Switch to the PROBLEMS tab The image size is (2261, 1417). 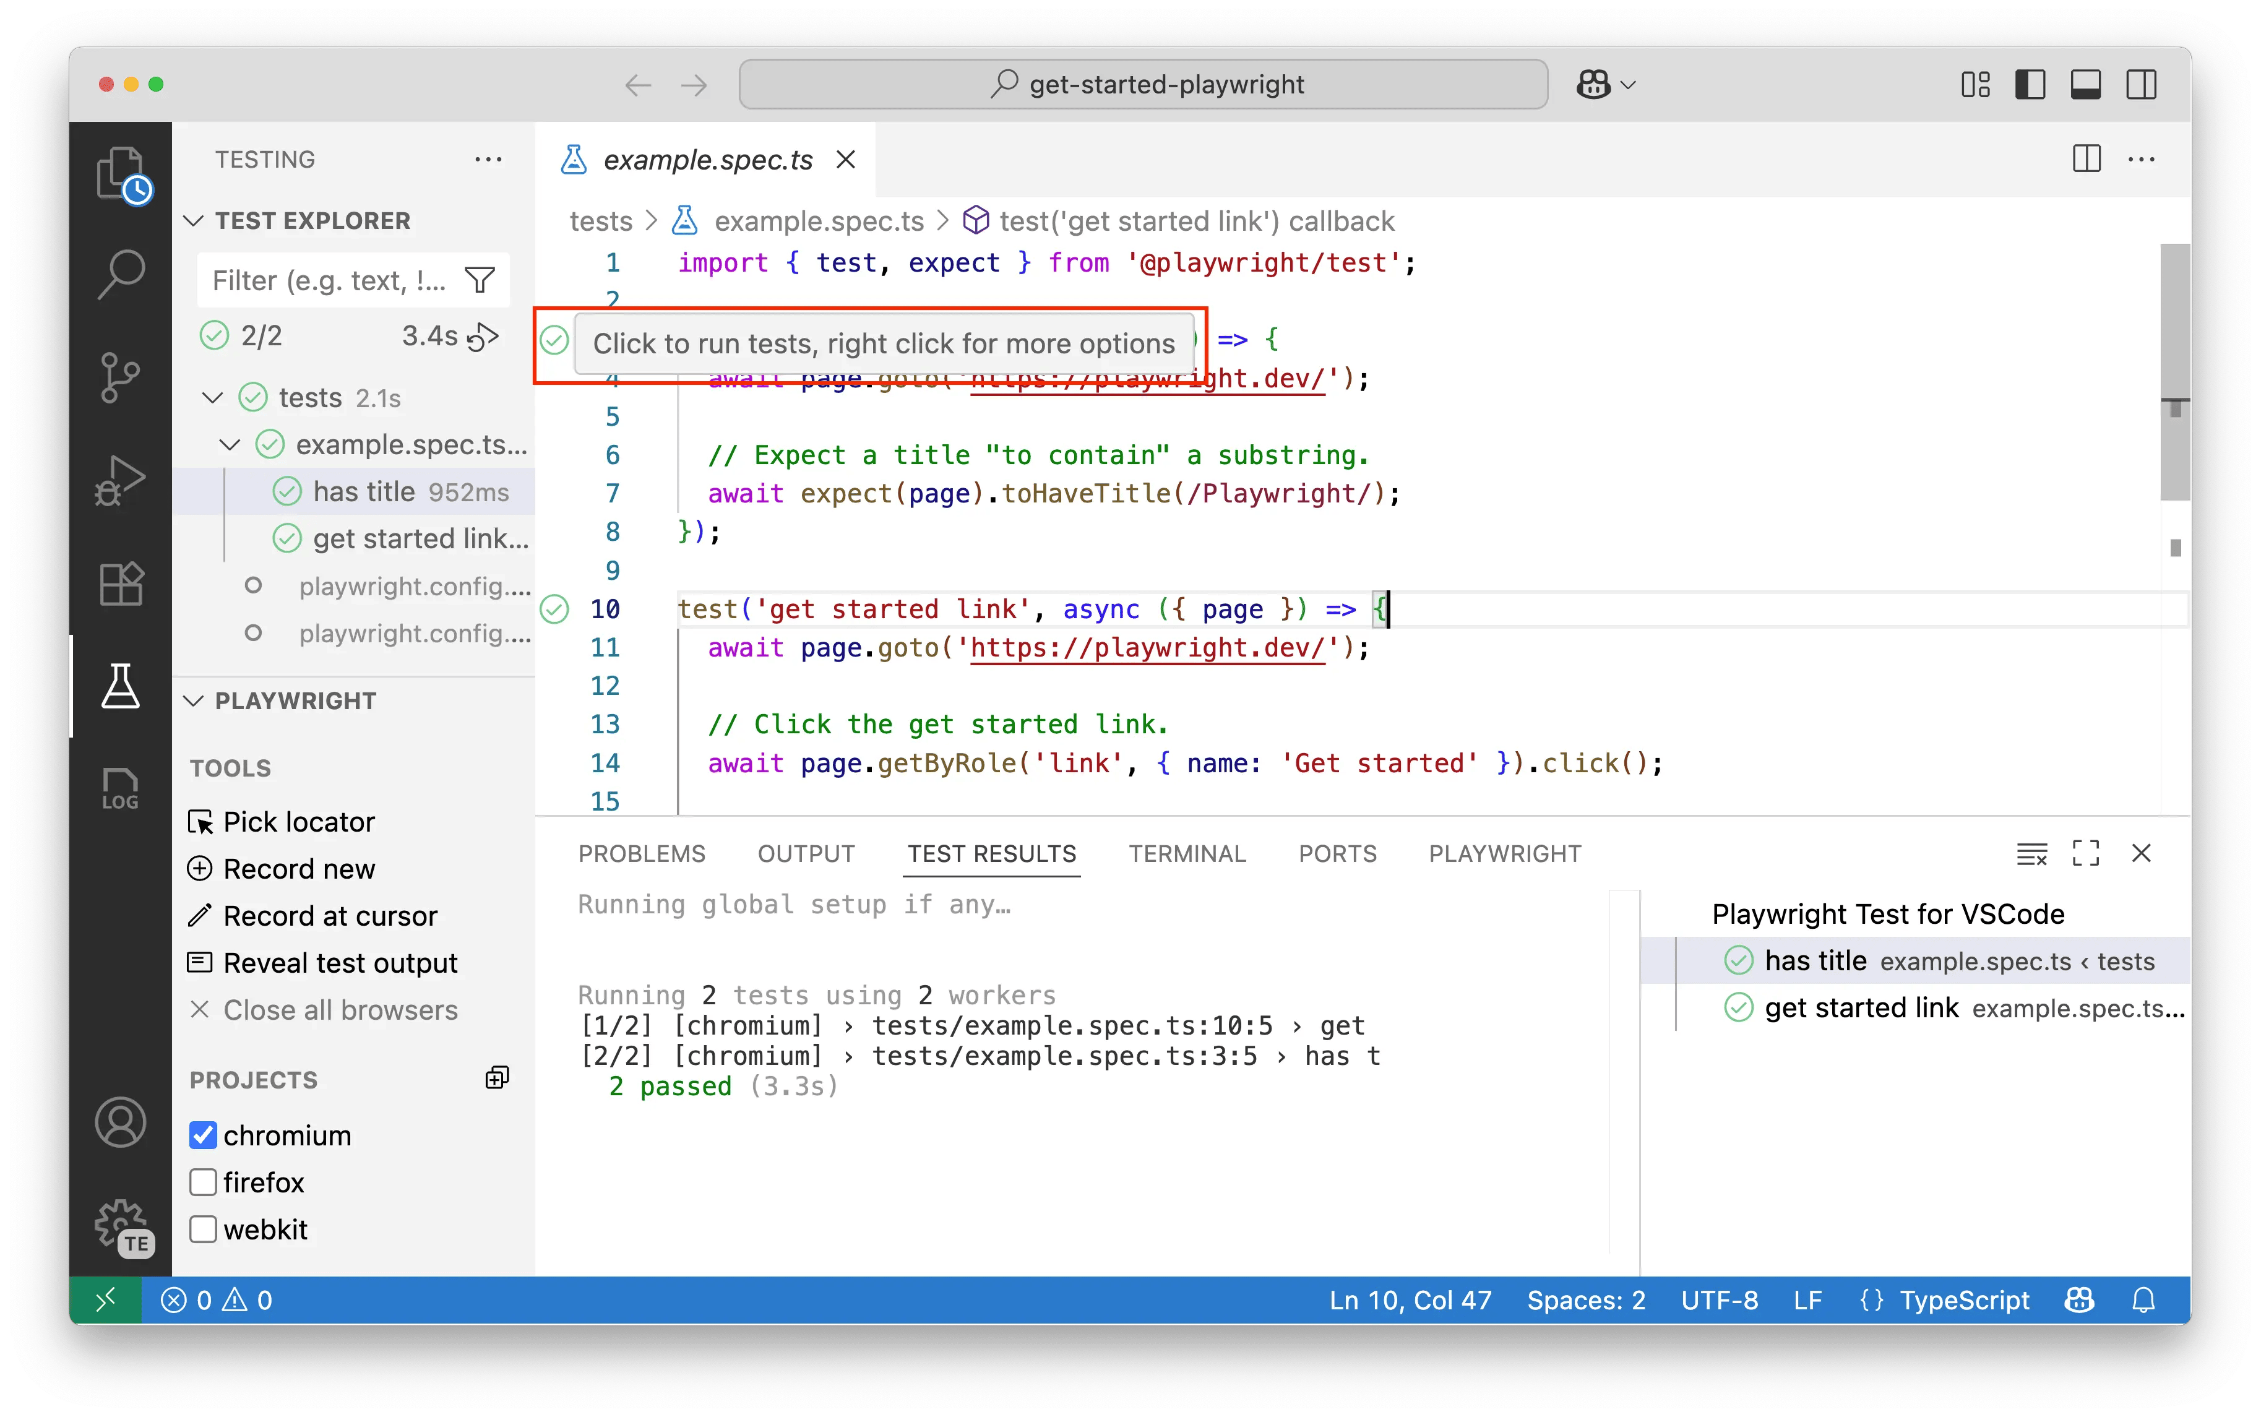pos(642,853)
